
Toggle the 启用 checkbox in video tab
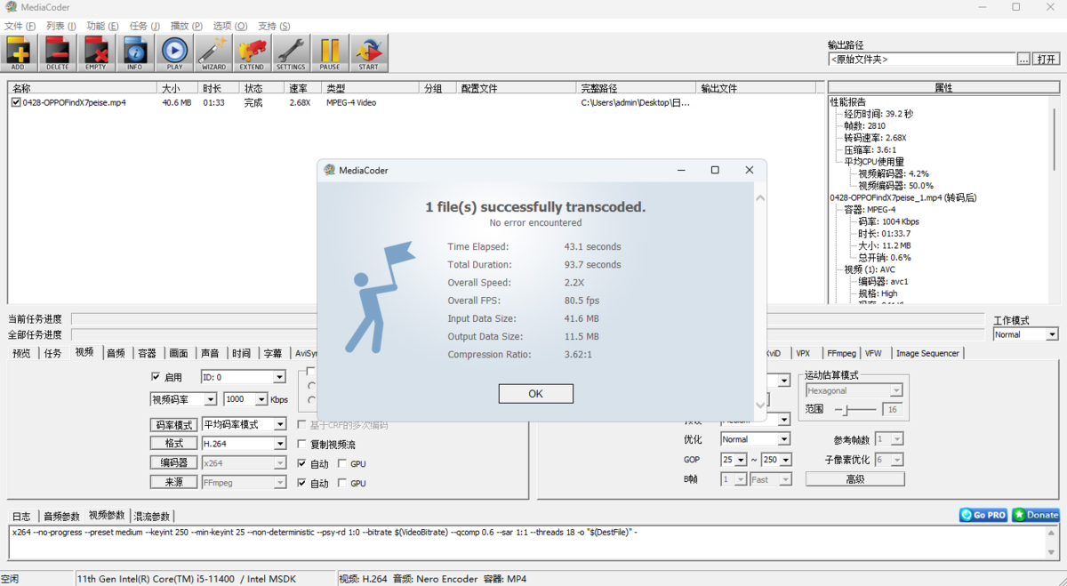pos(156,377)
